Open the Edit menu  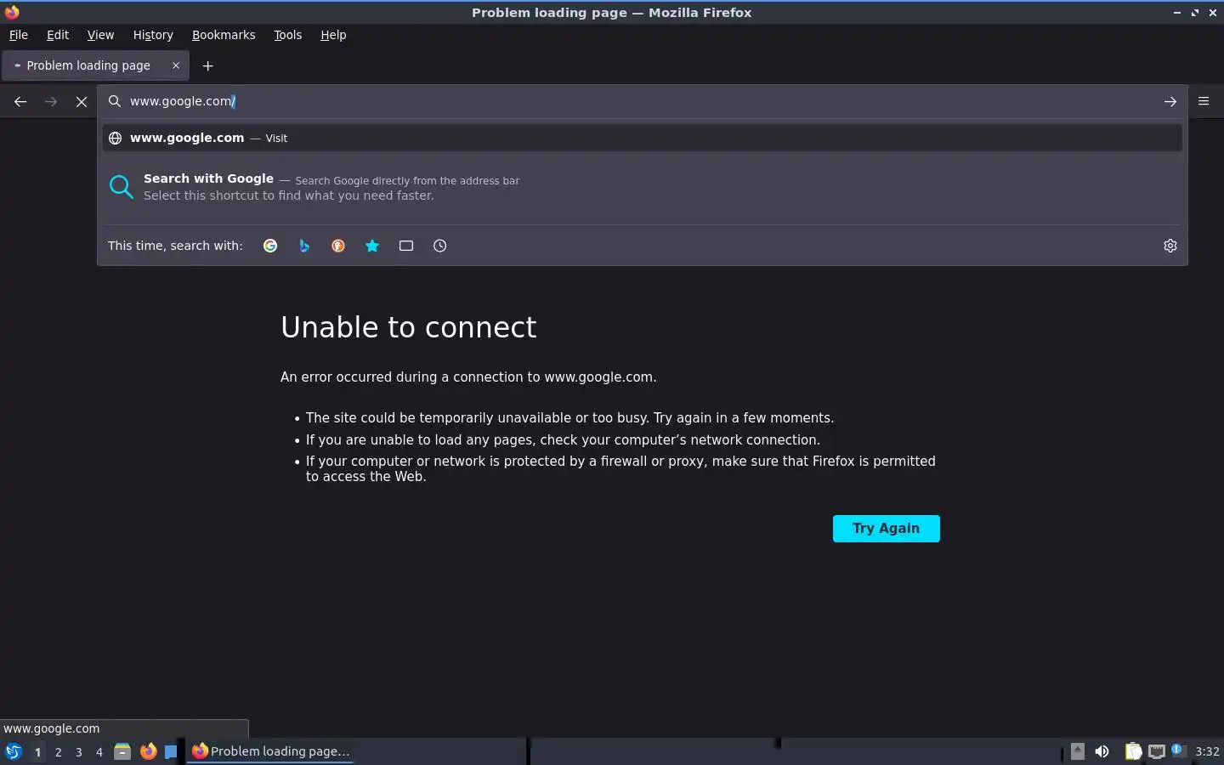pos(58,35)
